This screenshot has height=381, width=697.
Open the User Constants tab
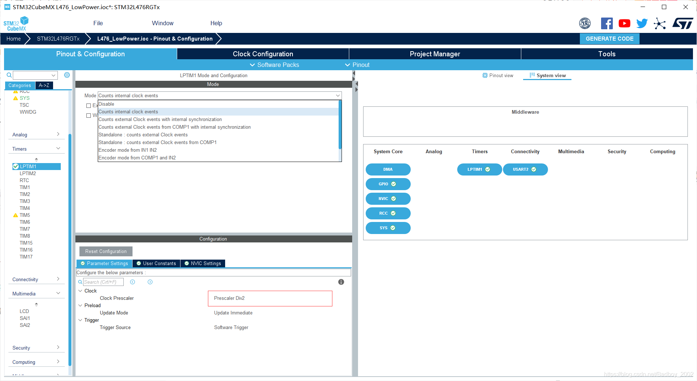pos(156,263)
